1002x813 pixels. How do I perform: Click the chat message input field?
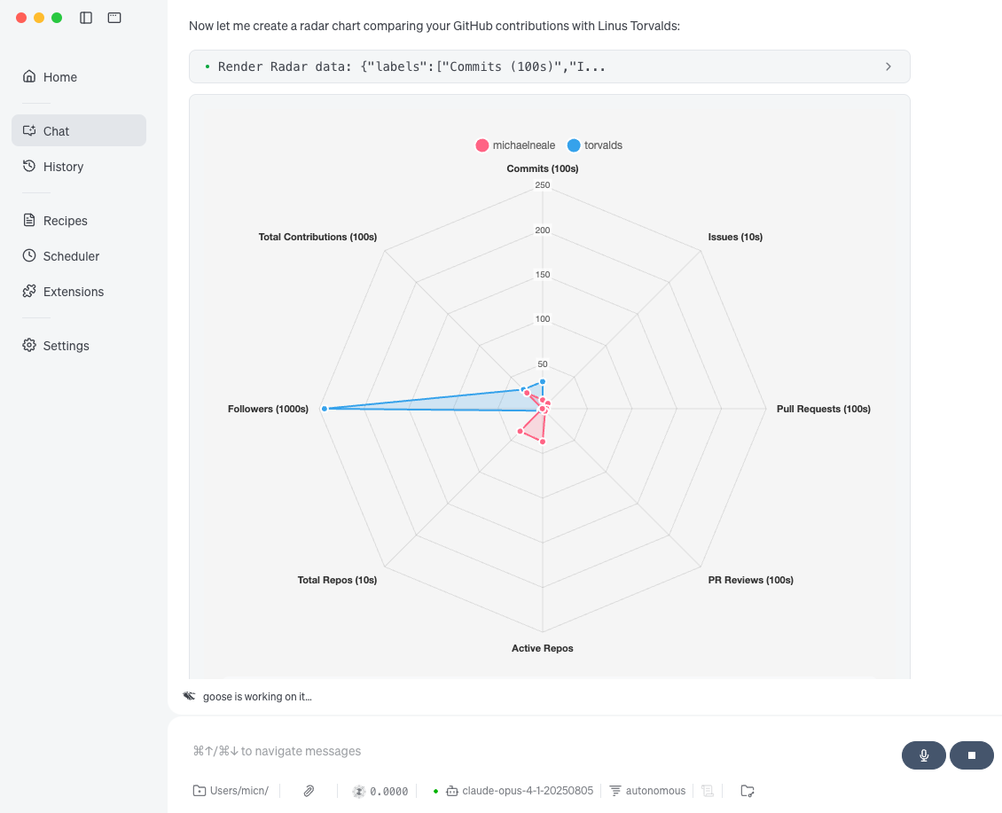click(532, 751)
